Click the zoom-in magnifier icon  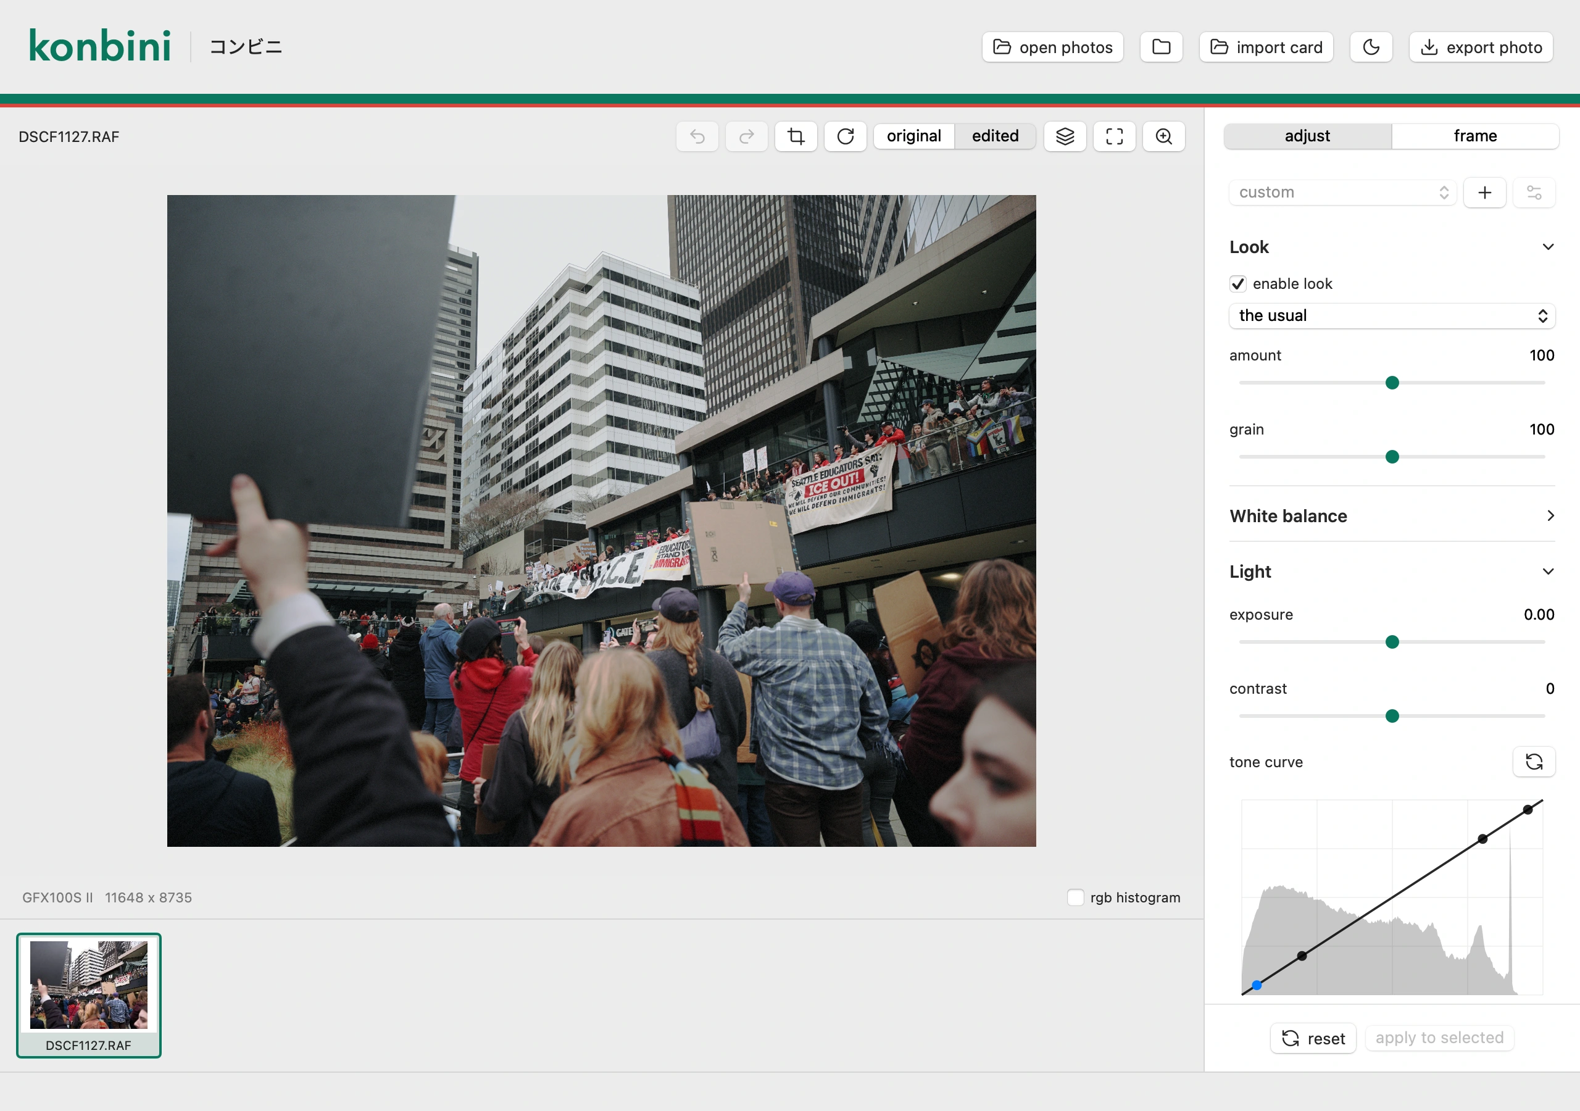click(1165, 136)
